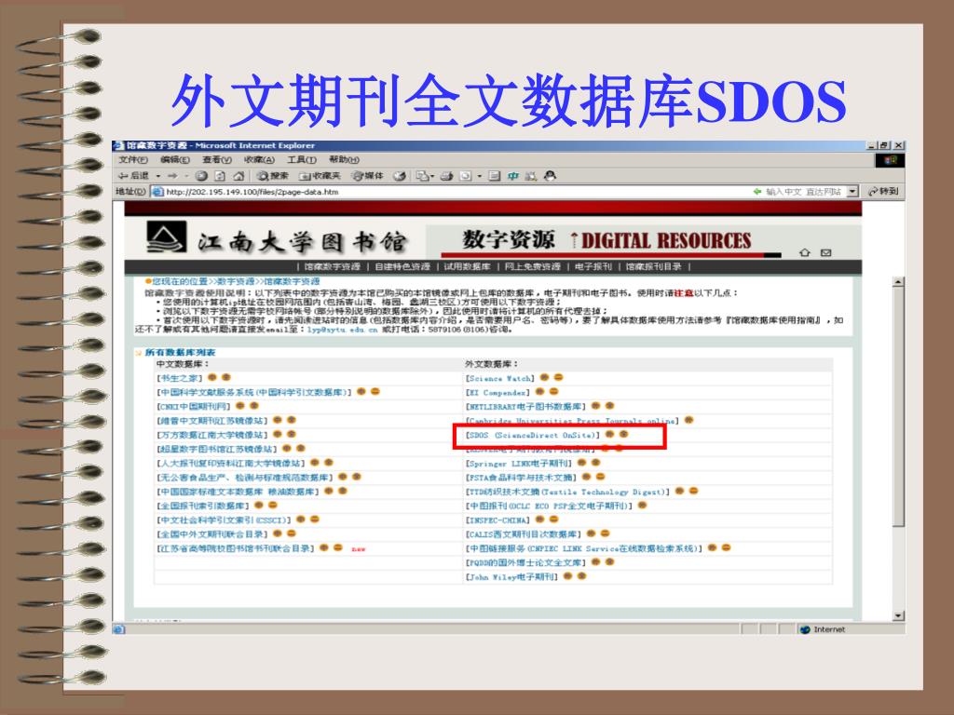Click the orange icon beside Cambridge Universities Press Journals
954x715 pixels.
pyautogui.click(x=688, y=420)
